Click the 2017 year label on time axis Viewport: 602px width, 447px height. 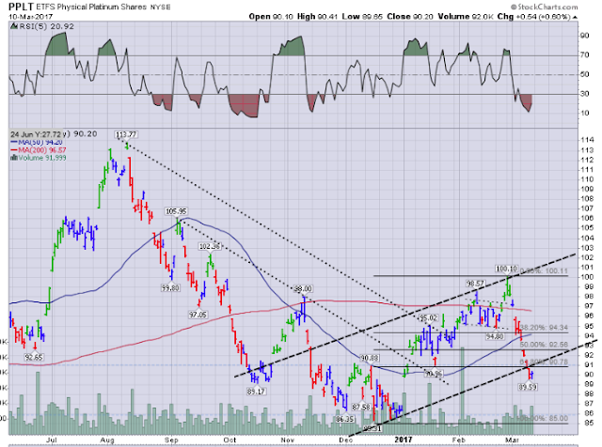[404, 440]
